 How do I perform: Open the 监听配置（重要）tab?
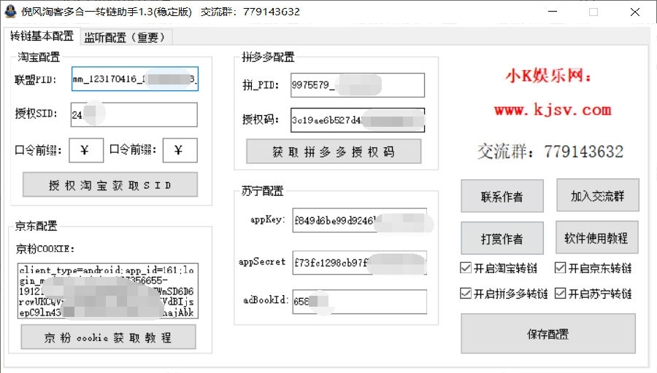(126, 37)
